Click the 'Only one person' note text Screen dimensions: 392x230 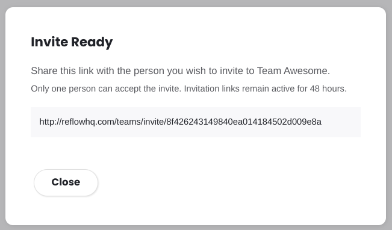pos(188,89)
